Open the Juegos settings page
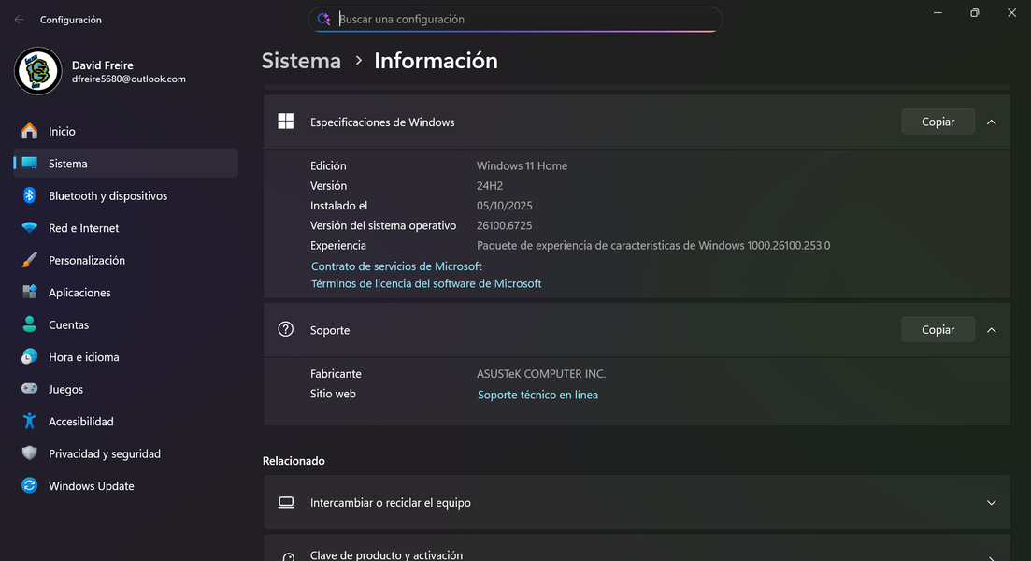 65,389
